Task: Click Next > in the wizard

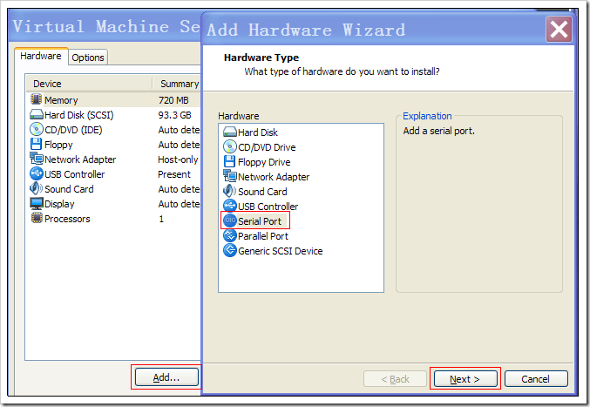Action: [465, 379]
